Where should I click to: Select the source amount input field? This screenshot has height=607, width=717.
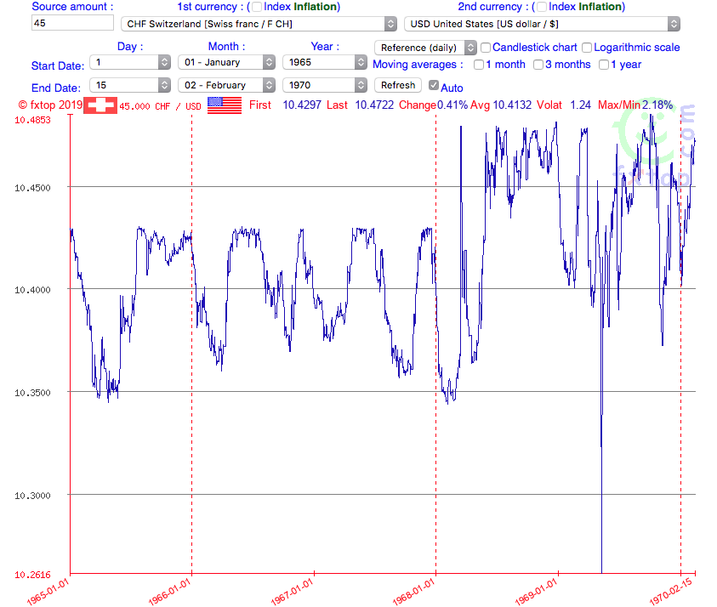tap(71, 23)
